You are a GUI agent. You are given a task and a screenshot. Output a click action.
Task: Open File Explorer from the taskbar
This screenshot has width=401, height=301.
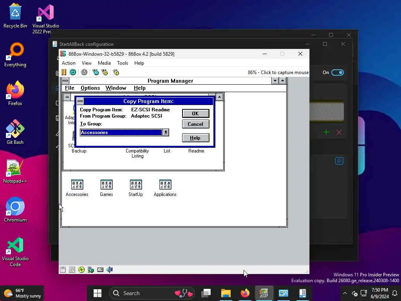tap(226, 293)
